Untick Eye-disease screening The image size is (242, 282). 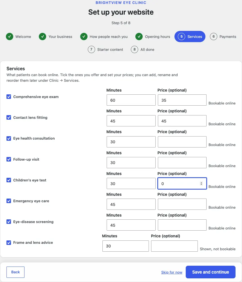[9, 222]
